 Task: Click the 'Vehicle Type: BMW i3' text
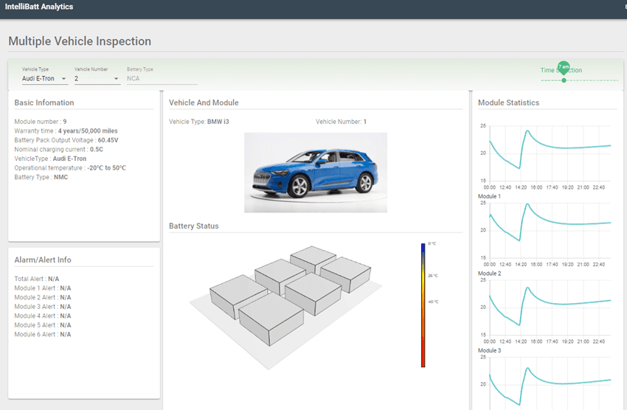pos(198,122)
